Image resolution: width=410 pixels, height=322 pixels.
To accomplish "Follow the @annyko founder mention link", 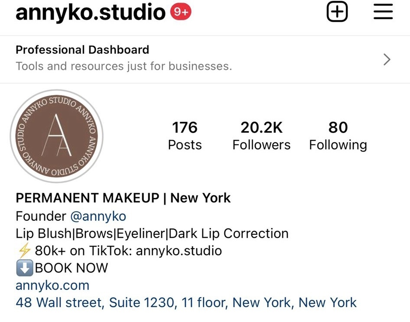I will click(98, 216).
